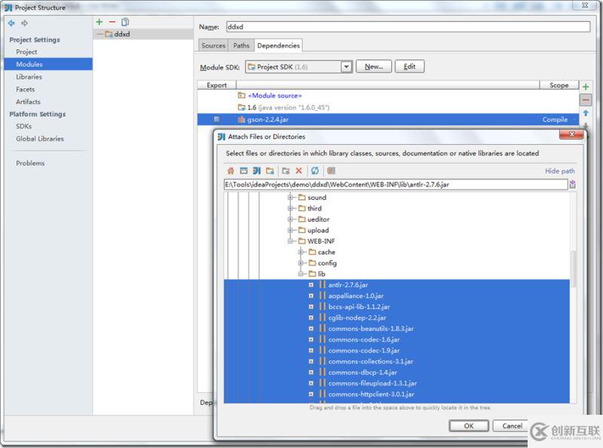The width and height of the screenshot is (603, 448).
Task: Click the jar icon of antlr-2.7.6.jar
Action: pyautogui.click(x=323, y=285)
